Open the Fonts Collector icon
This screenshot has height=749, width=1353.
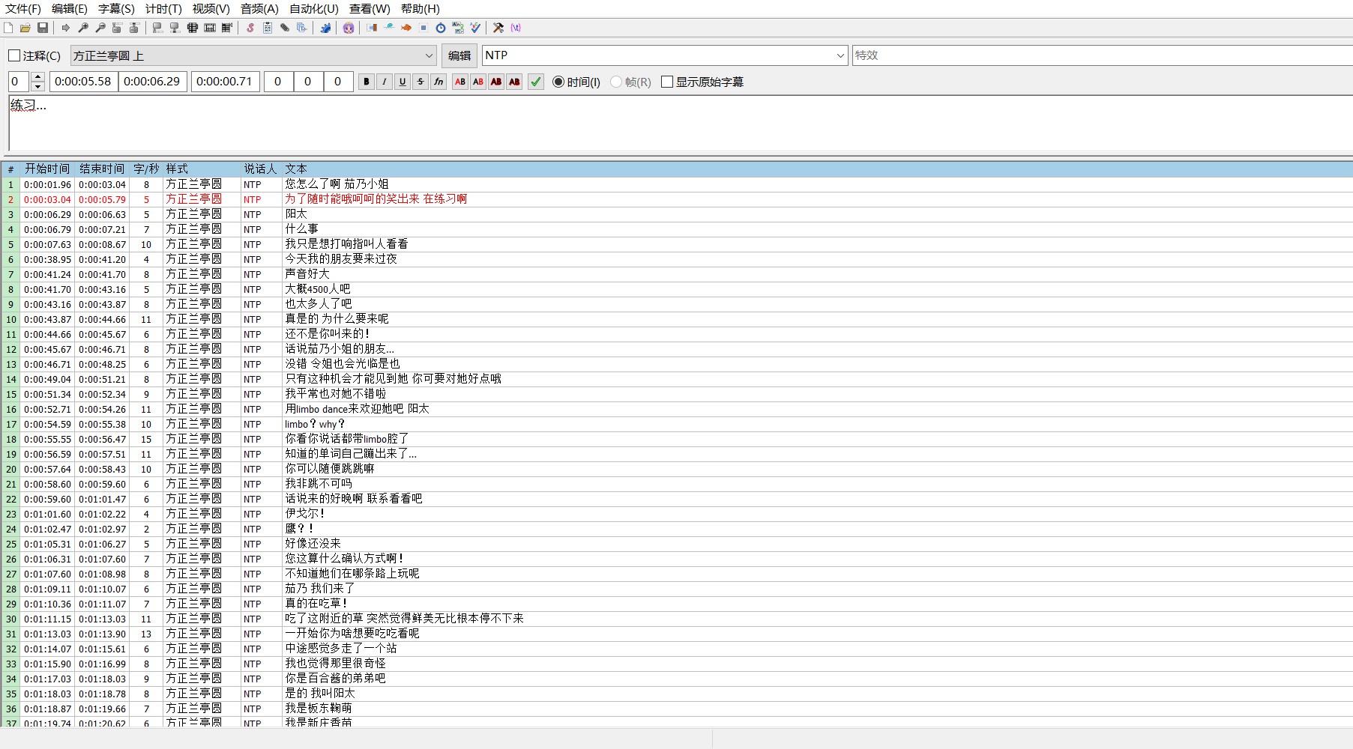click(x=302, y=28)
